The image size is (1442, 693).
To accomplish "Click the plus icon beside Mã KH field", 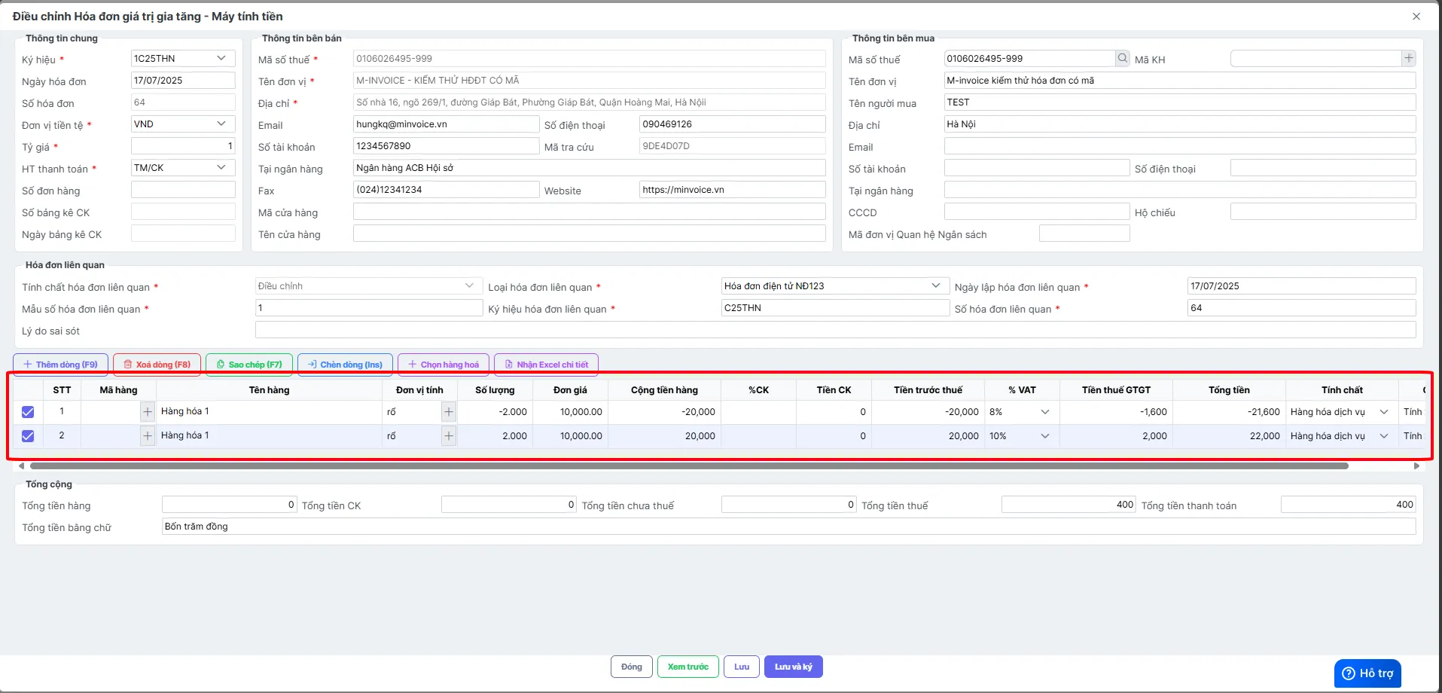I will point(1408,58).
